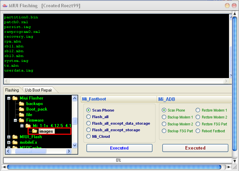Click userdata.img in the log output
The height and width of the screenshot is (171, 239).
tap(19, 70)
